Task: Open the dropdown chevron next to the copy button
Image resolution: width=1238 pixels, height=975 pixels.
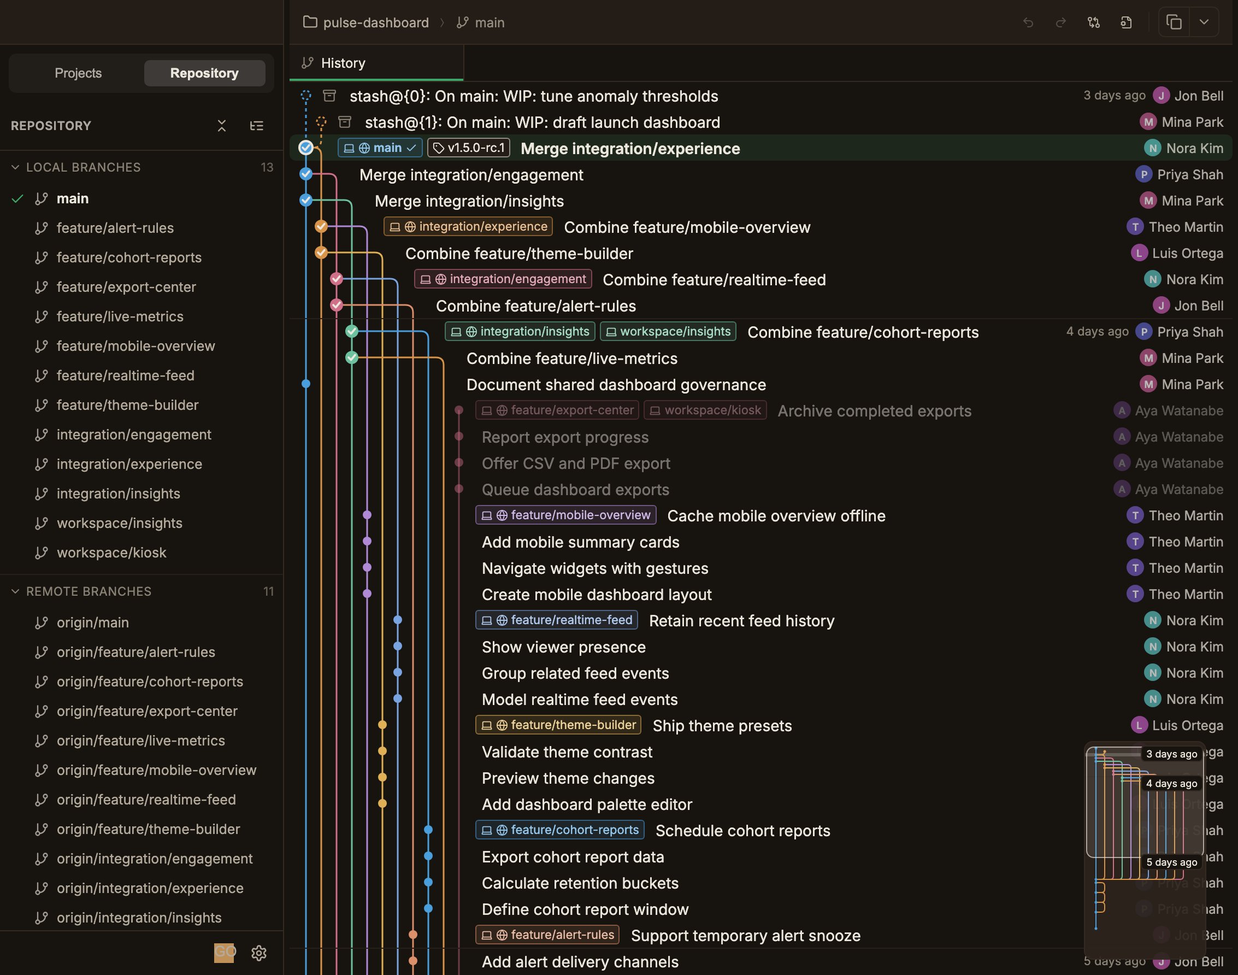Action: tap(1204, 23)
